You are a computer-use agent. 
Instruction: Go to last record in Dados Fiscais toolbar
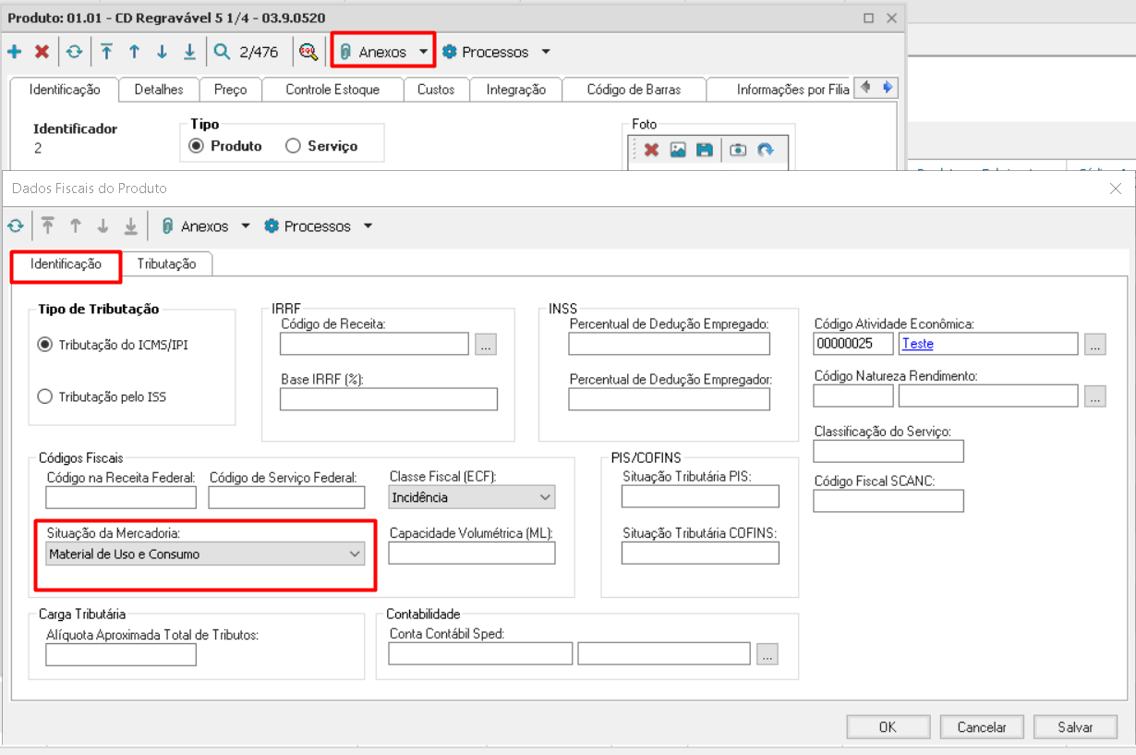[130, 225]
